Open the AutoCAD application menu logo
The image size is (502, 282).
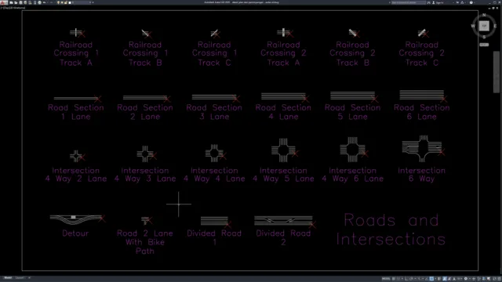[2, 2]
